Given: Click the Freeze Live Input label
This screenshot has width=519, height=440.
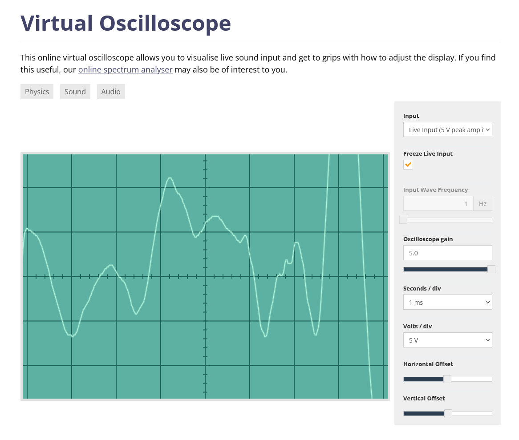Looking at the screenshot, I should tap(428, 153).
